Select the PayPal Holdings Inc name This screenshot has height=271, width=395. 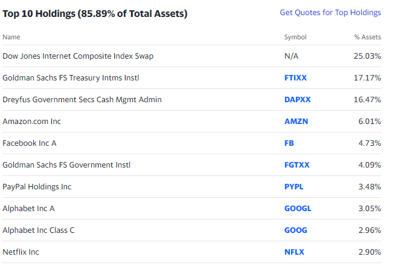point(37,187)
